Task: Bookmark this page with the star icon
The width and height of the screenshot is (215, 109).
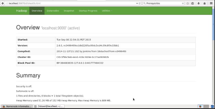Action: [x=188, y=3]
